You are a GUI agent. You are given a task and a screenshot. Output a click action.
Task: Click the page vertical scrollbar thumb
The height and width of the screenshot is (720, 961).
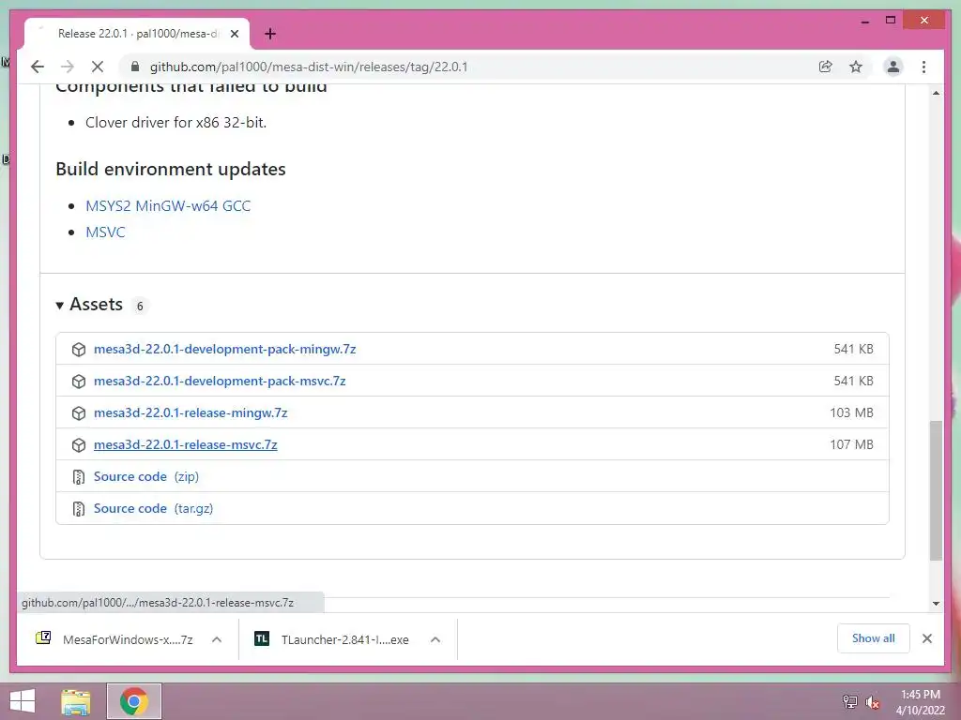(936, 490)
